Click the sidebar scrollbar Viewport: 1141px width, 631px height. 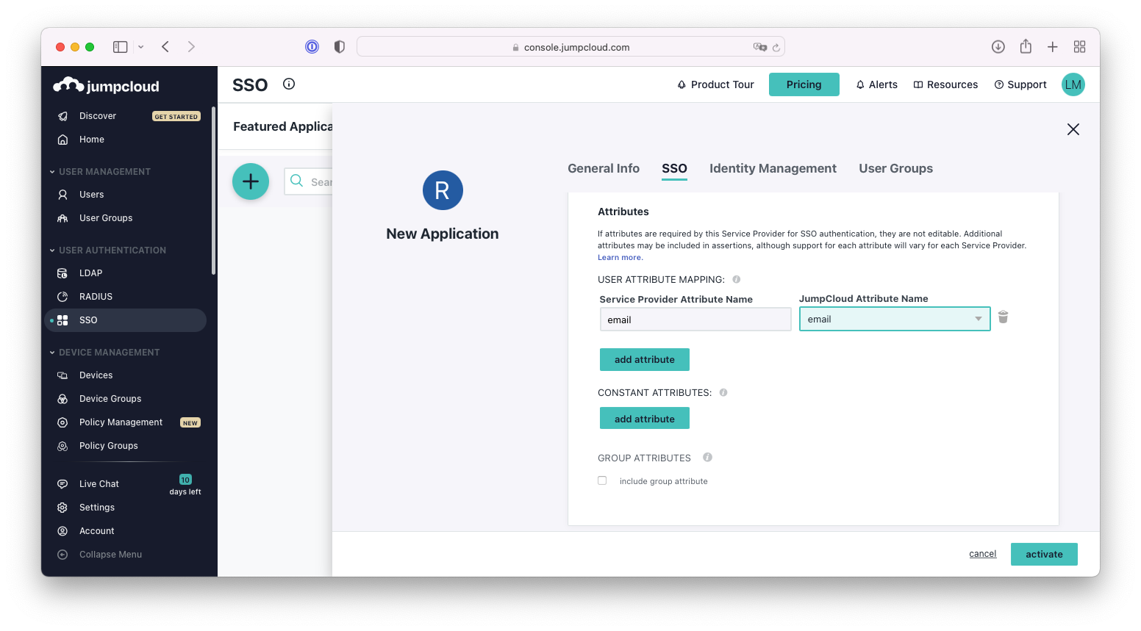coord(213,191)
